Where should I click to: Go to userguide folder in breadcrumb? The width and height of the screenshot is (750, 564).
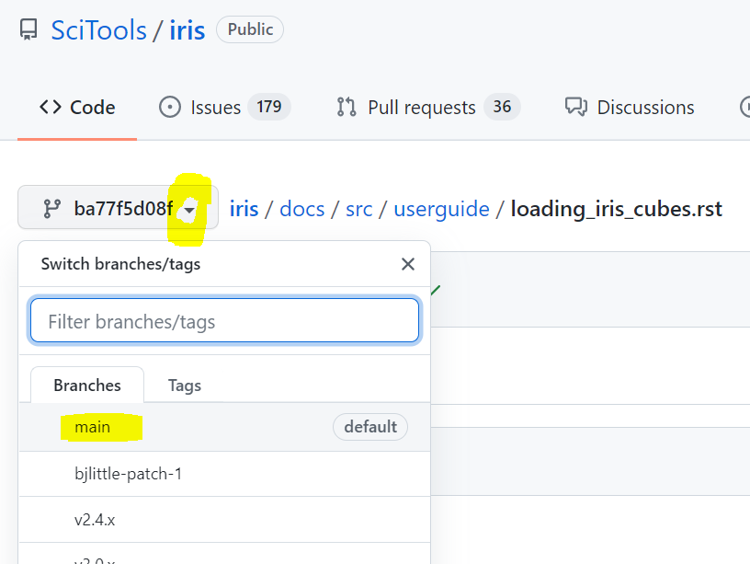click(441, 209)
